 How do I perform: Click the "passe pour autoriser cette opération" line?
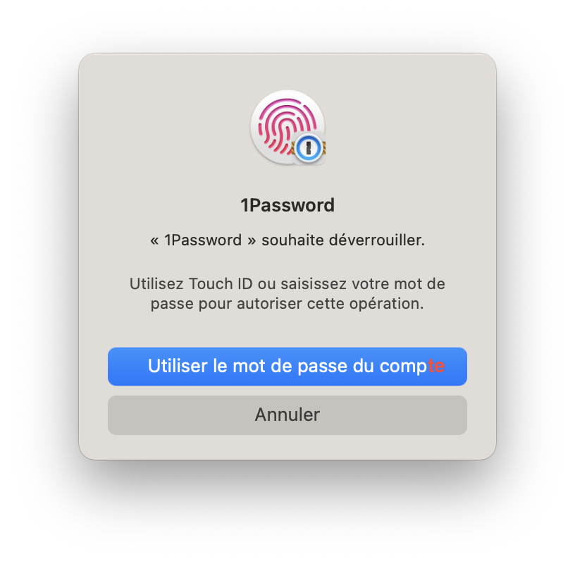click(x=287, y=303)
